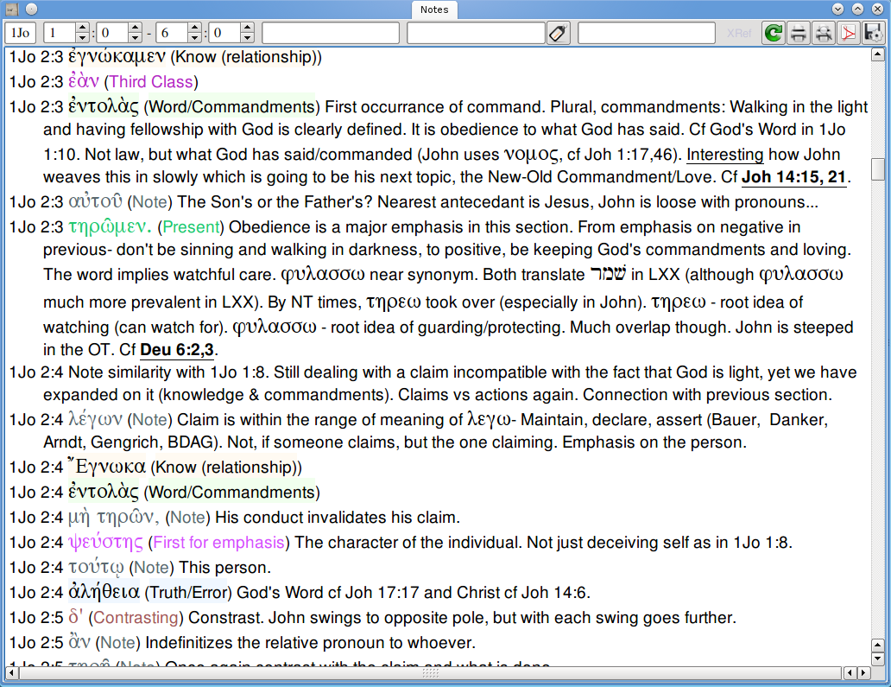Screen dimensions: 891x687
Task: Click the Greek word ἐγνώκαμεν in 1Jo 2:3
Action: coord(117,57)
